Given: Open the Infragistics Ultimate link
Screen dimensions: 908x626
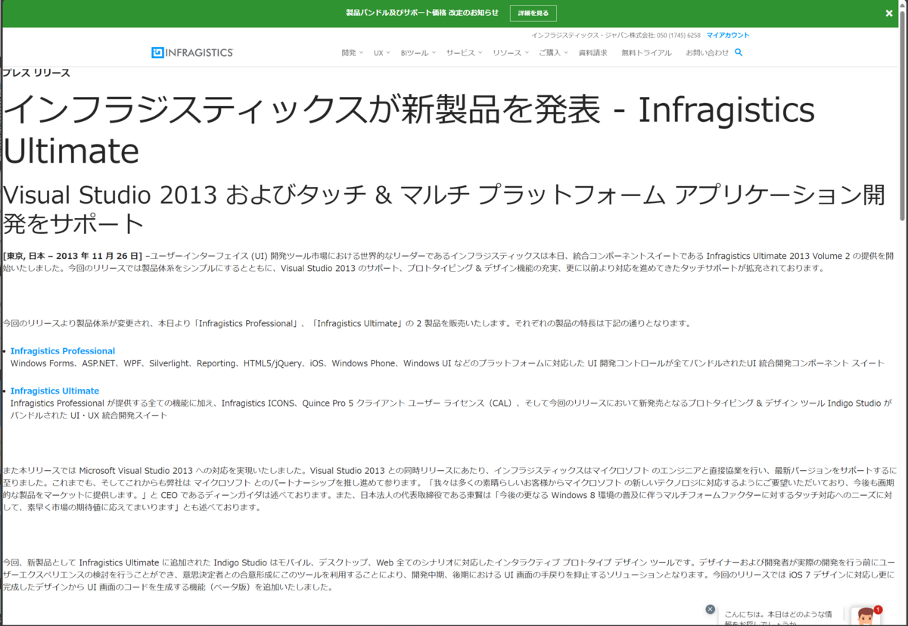Looking at the screenshot, I should pos(54,391).
